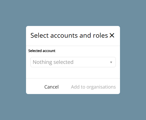Click the dialog title Select accounts and roles
Screen dimensions: 146x120
pos(69,35)
